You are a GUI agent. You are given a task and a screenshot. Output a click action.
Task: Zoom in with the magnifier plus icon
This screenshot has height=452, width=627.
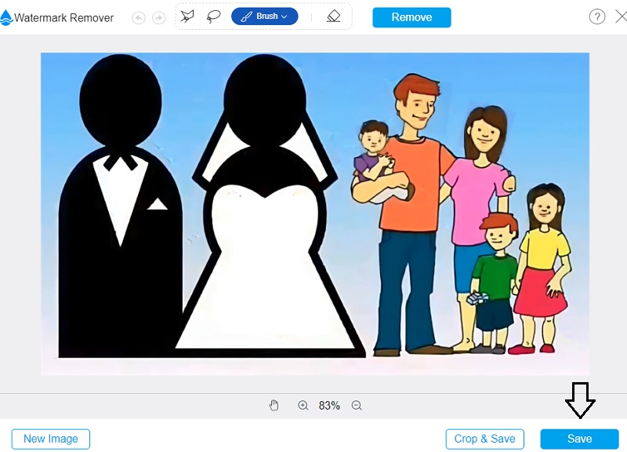click(x=302, y=406)
